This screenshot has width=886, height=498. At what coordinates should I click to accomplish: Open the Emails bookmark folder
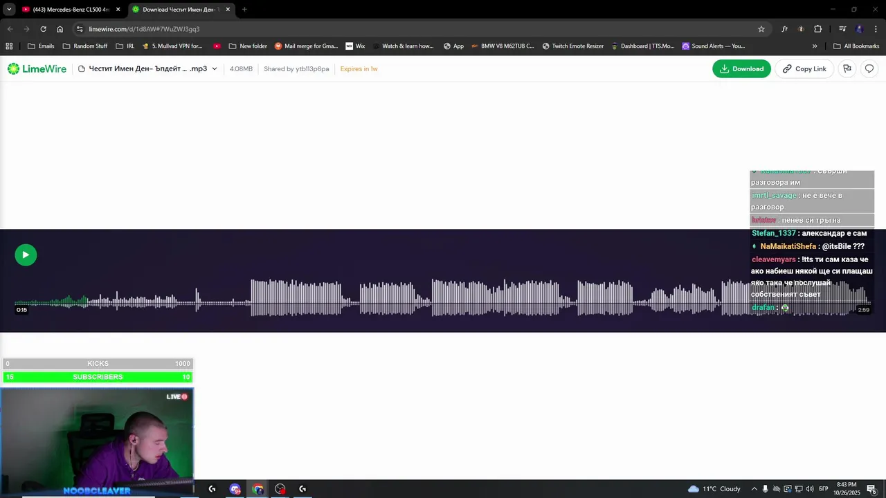(x=41, y=46)
